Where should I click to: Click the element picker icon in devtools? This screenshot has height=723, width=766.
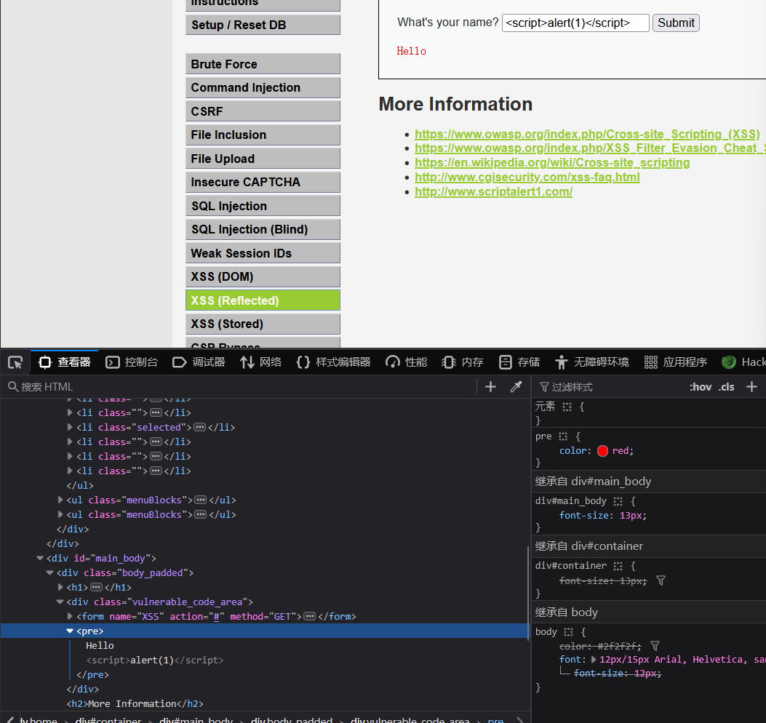15,362
